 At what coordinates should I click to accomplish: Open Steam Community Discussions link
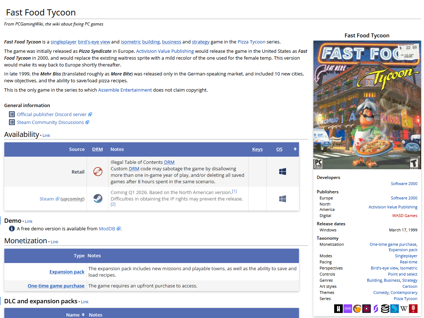pos(50,122)
